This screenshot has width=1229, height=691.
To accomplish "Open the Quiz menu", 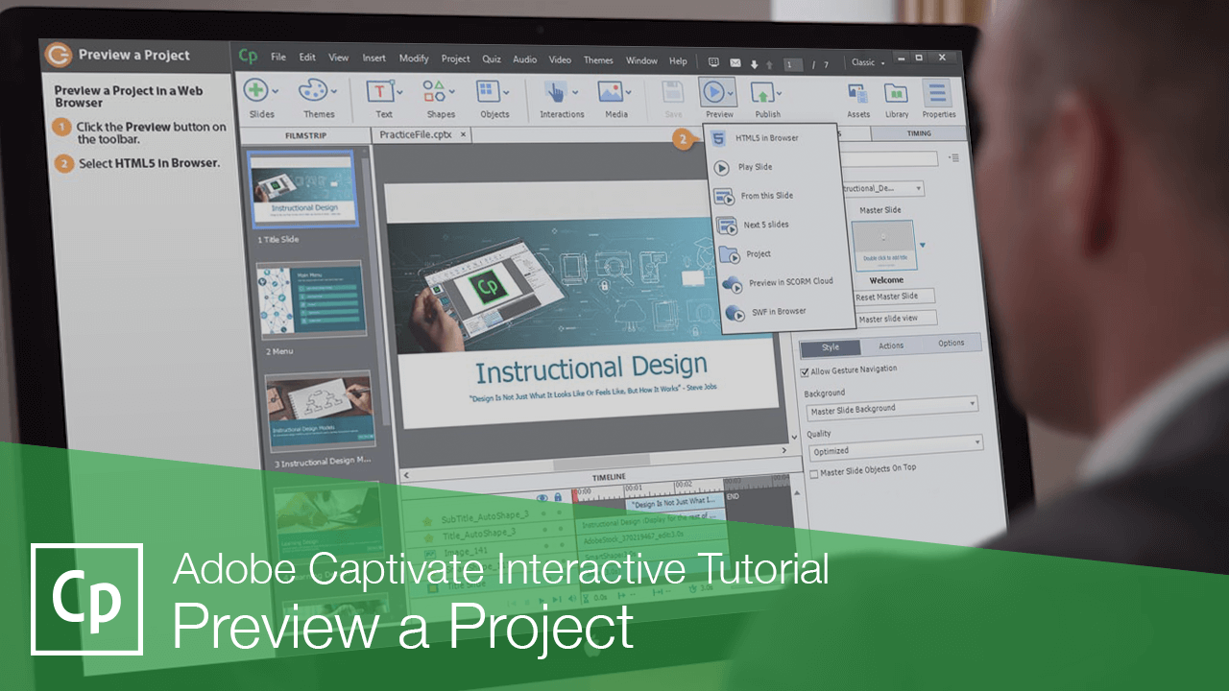I will click(491, 59).
